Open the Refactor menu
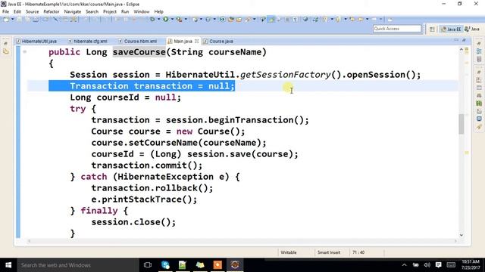 [52, 12]
